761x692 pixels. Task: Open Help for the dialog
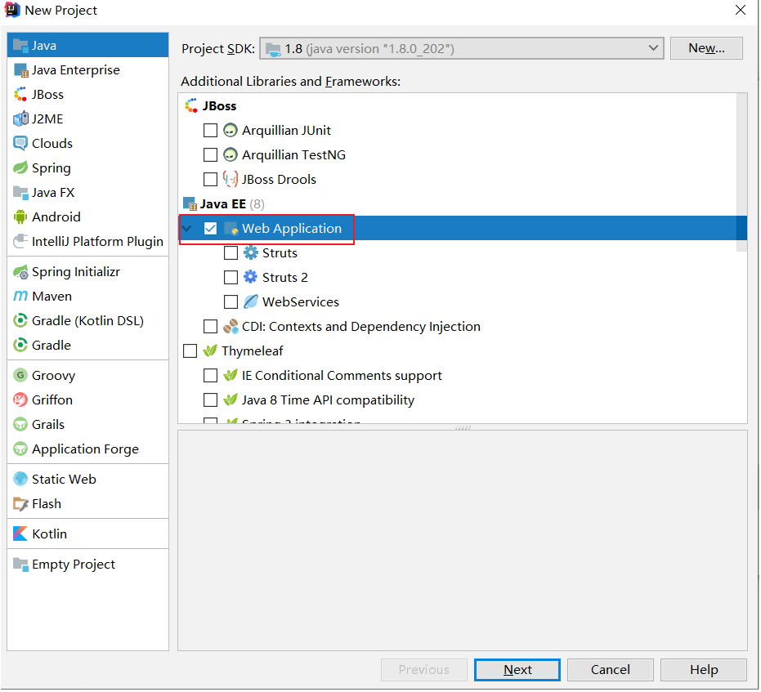(704, 670)
